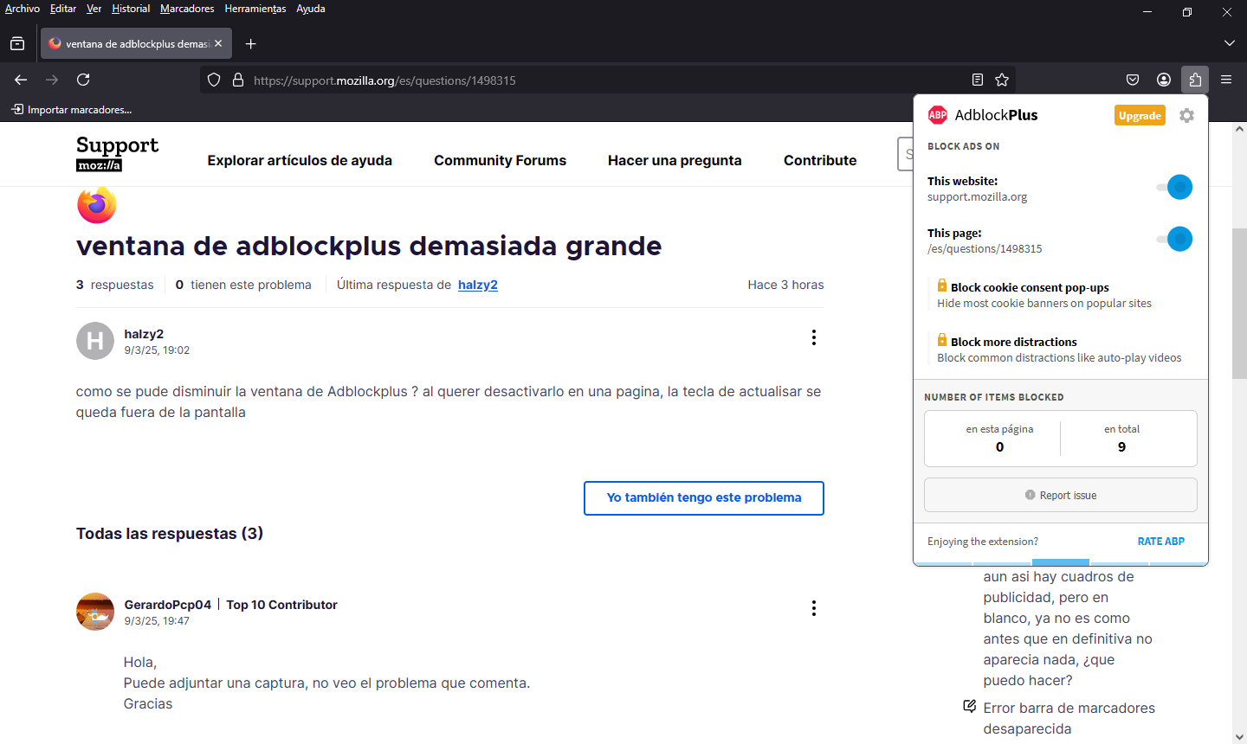Open the tracking protection shield icon
The height and width of the screenshot is (744, 1247).
tap(214, 80)
